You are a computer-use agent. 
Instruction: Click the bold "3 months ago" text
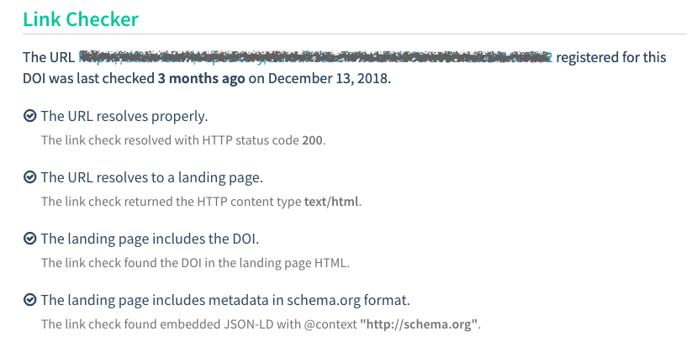pyautogui.click(x=202, y=79)
